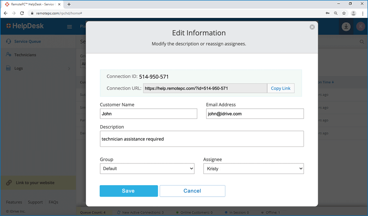This screenshot has height=216, width=368.
Task: Close the Edit Information dialog
Action: point(312,27)
